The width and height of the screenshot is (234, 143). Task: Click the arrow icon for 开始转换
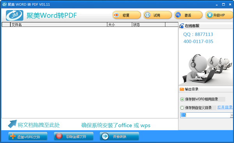click(x=105, y=136)
